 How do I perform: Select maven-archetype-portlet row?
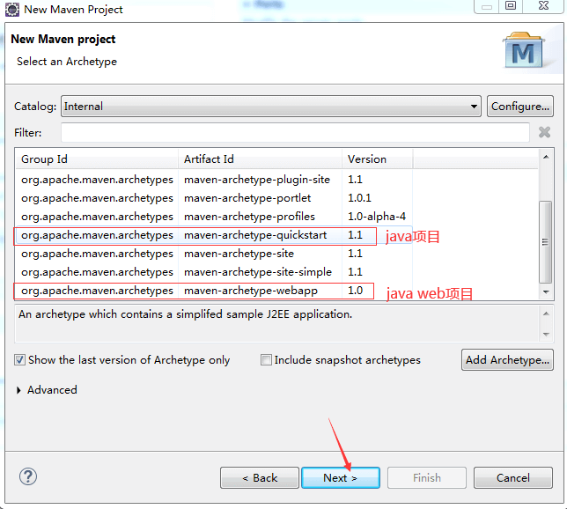pyautogui.click(x=213, y=198)
